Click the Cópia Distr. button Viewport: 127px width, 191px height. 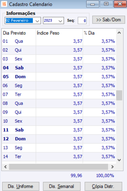point(103,186)
